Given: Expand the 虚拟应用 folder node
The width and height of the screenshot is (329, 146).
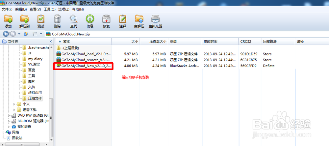Looking at the screenshot, I should coord(19,93).
